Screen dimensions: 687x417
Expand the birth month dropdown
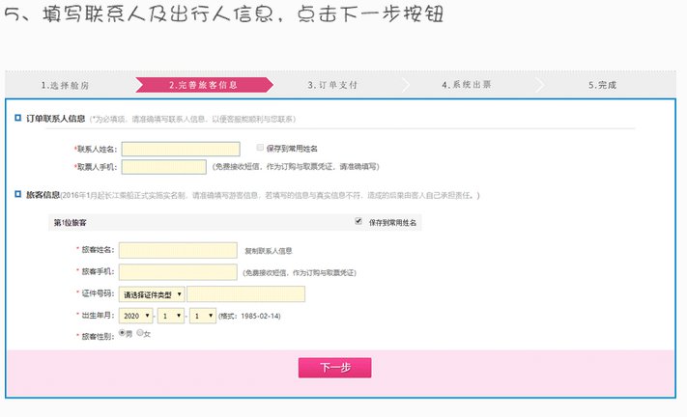(171, 316)
